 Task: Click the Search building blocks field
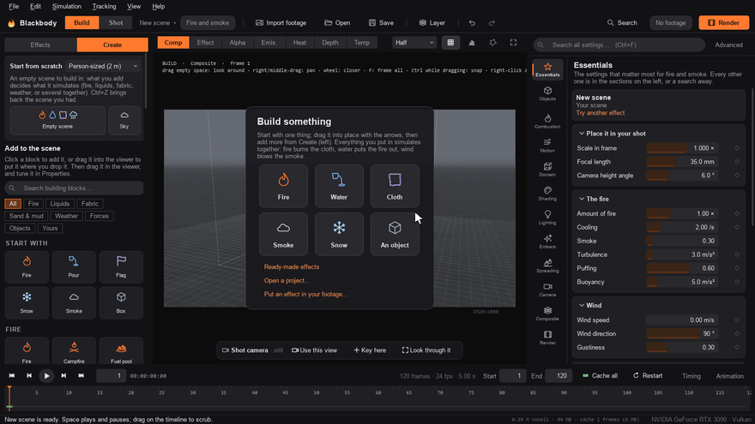tap(74, 188)
